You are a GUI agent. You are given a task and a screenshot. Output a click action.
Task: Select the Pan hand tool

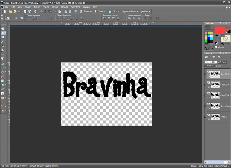coord(3,28)
